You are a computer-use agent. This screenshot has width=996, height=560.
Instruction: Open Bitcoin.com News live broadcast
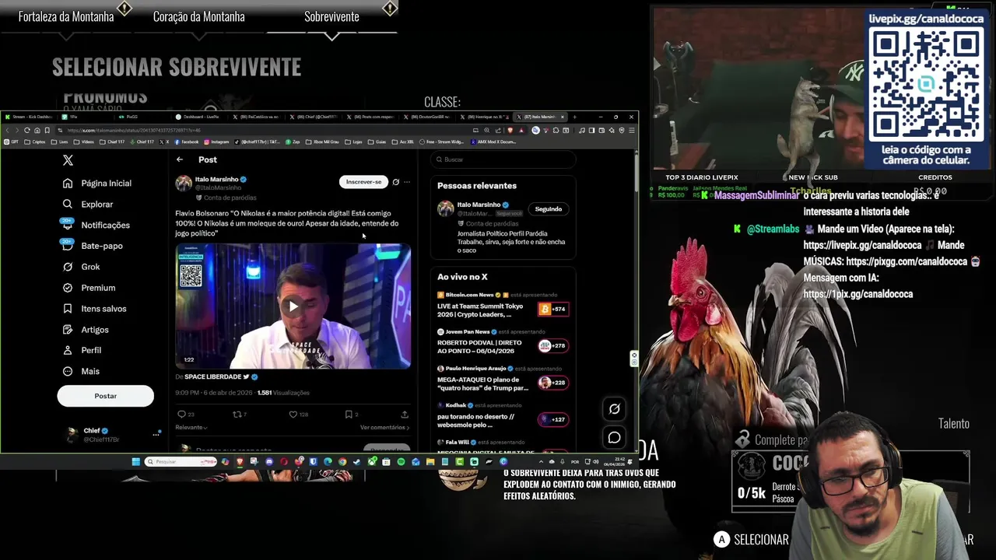[503, 306]
